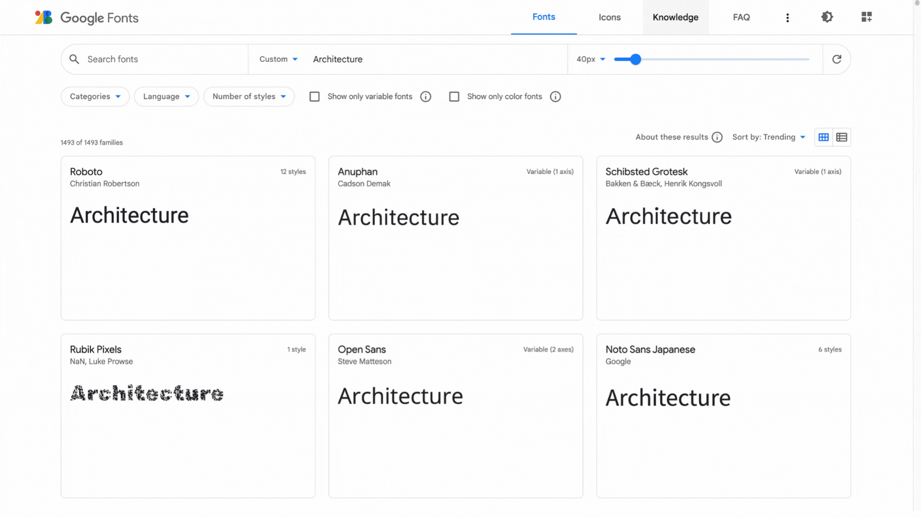Screen dimensions: 921x518
Task: Open the selected families grid-plus icon
Action: pyautogui.click(x=866, y=17)
